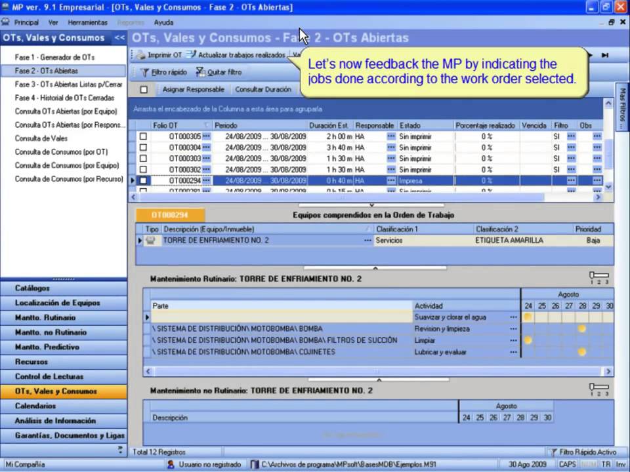
Task: Select Fase 1 - Generador de OTs
Action: pyautogui.click(x=54, y=58)
